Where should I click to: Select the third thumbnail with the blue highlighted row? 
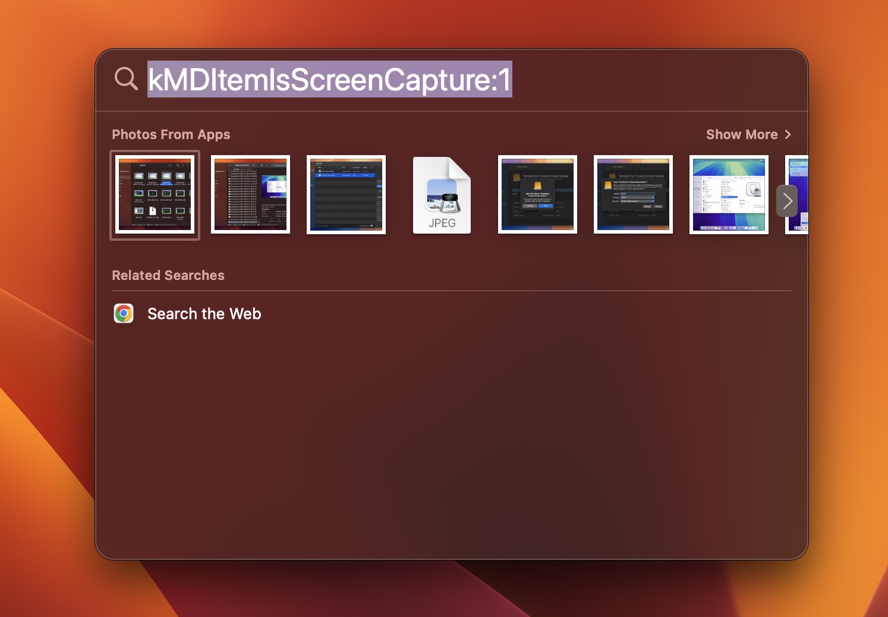pyautogui.click(x=346, y=195)
